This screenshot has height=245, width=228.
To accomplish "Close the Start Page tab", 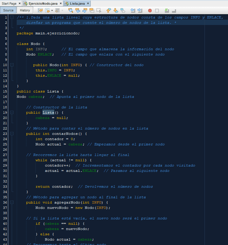I will 19,3.
